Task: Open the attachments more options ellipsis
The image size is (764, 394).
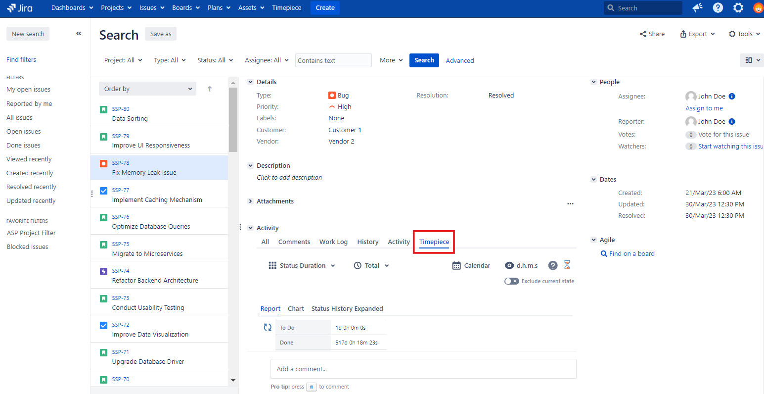Action: click(570, 203)
